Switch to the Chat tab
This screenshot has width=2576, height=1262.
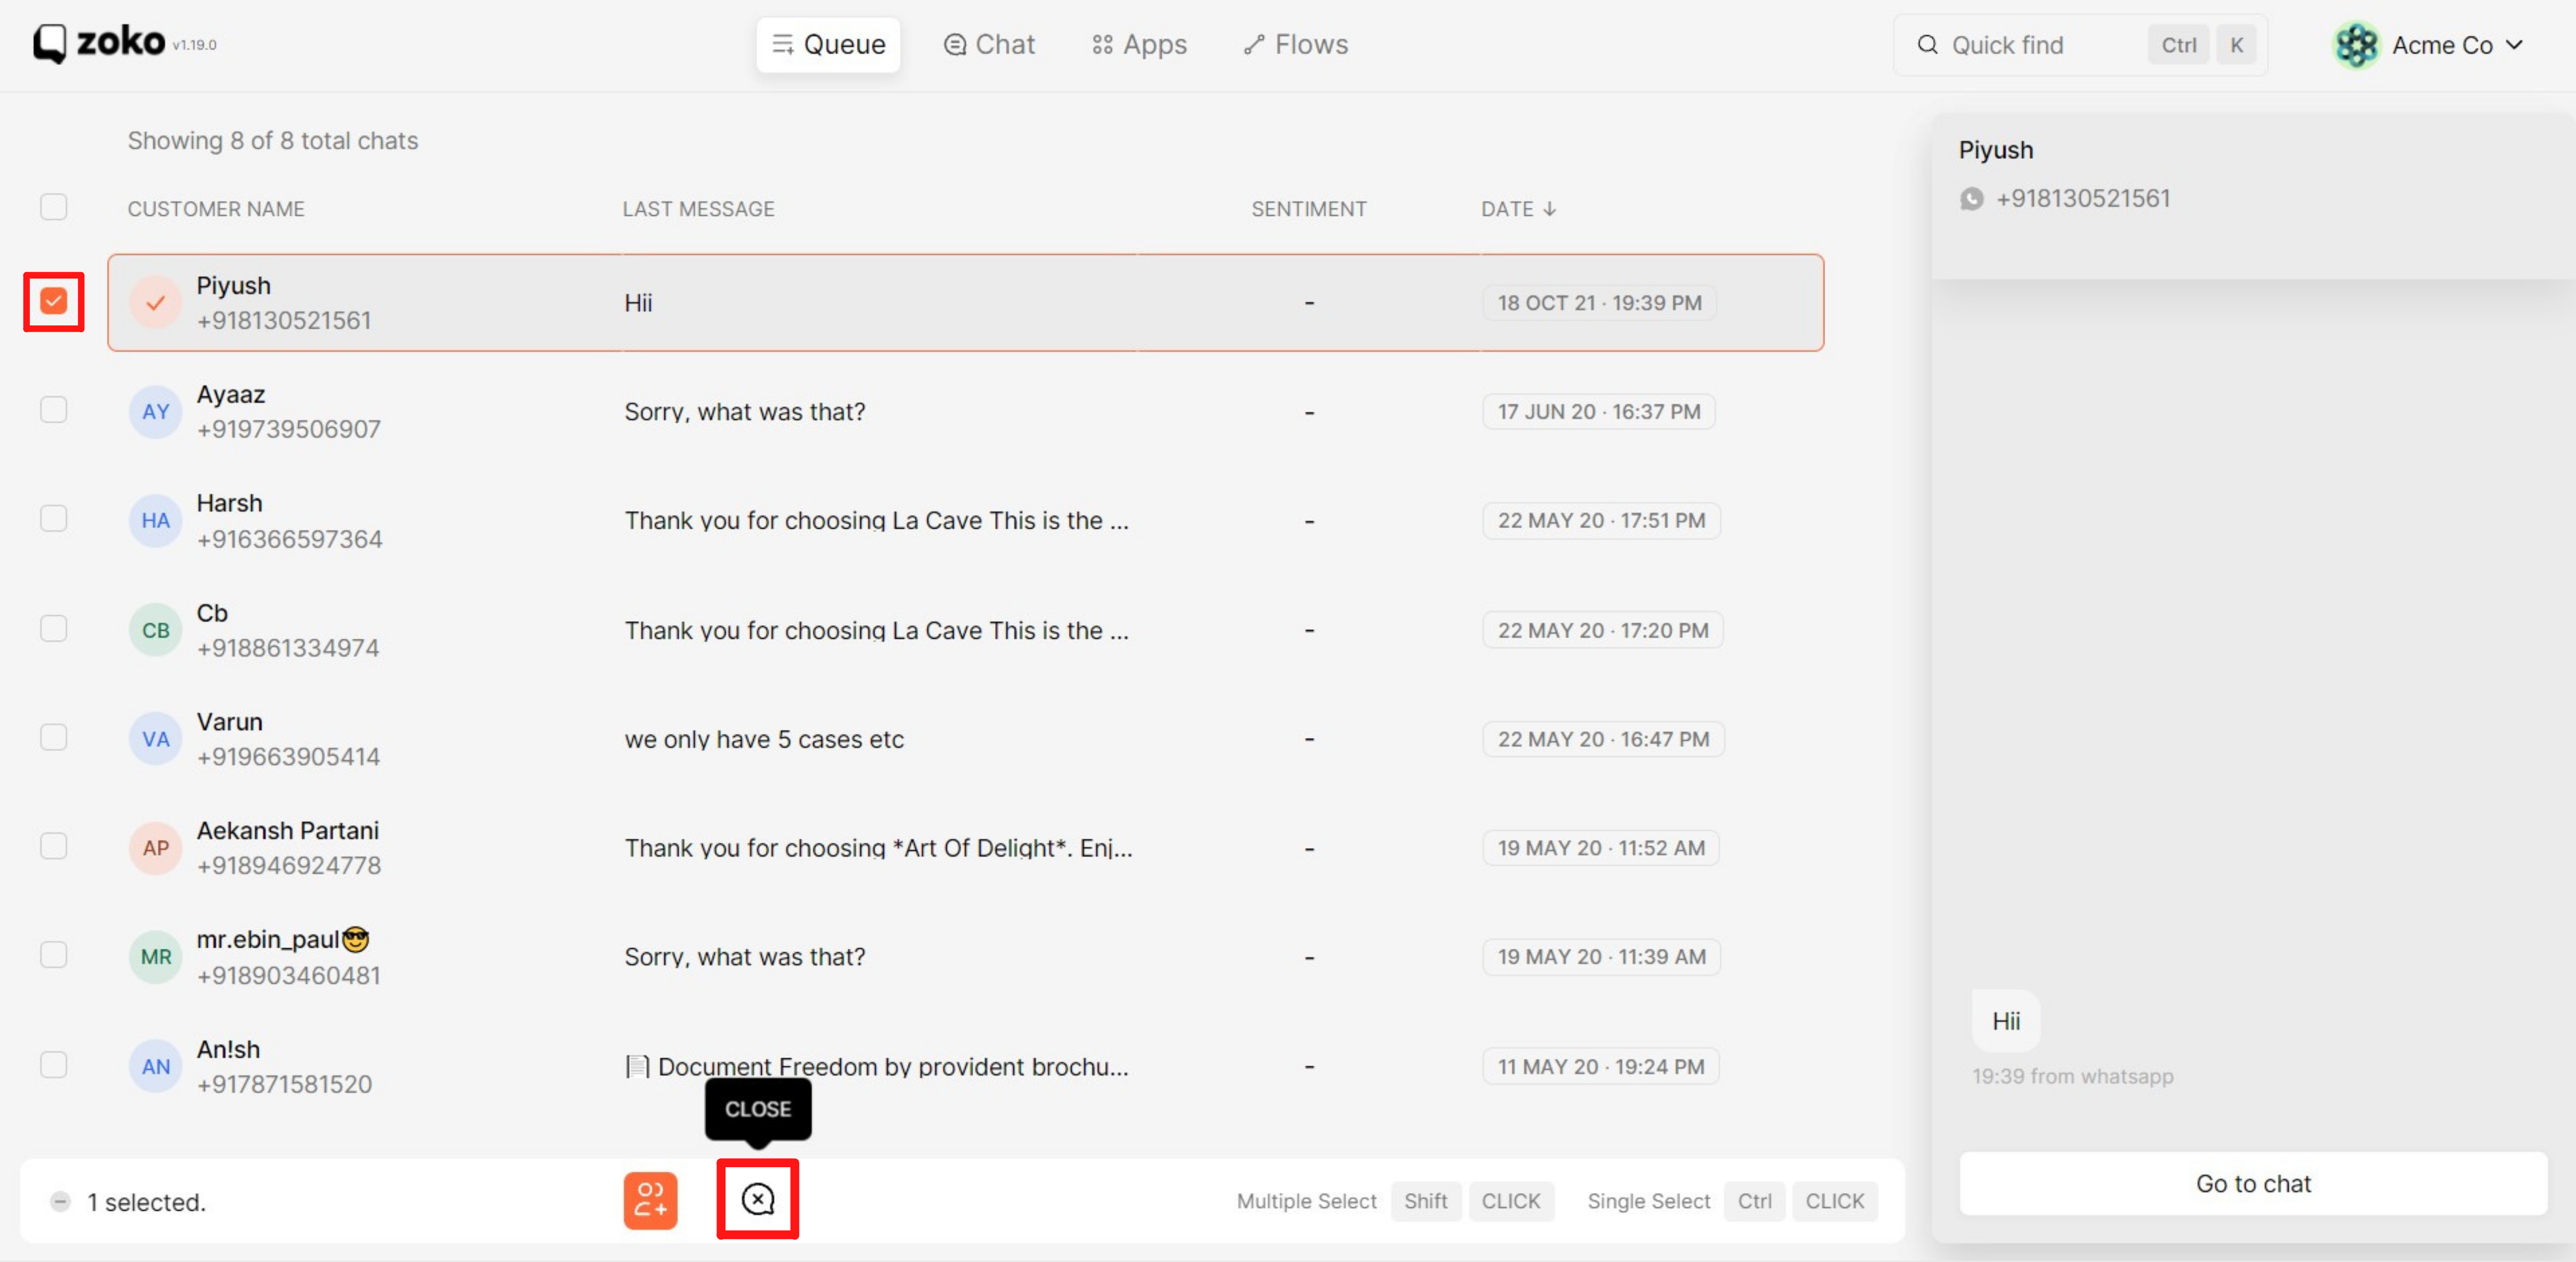pos(989,45)
